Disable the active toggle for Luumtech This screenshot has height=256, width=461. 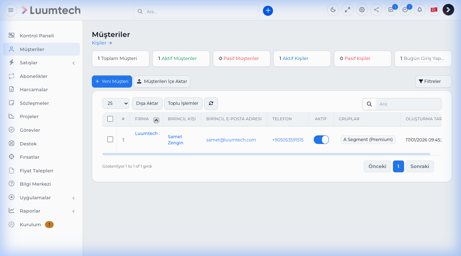click(x=321, y=140)
